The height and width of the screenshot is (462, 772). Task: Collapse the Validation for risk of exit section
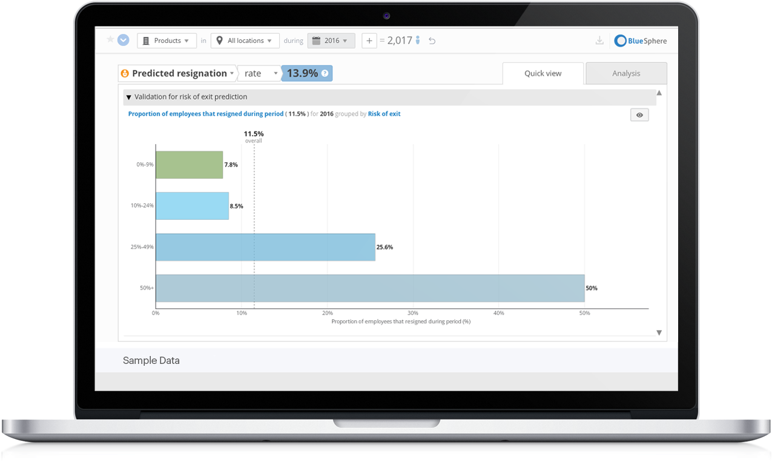(x=128, y=97)
